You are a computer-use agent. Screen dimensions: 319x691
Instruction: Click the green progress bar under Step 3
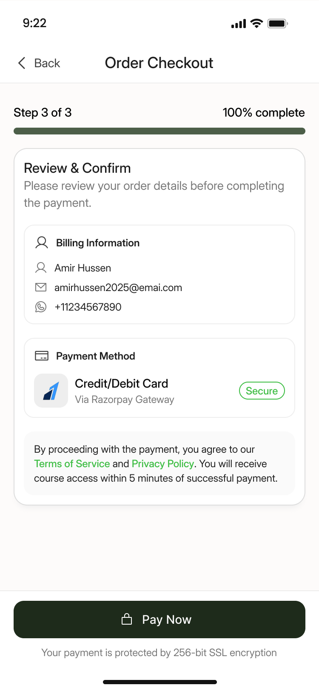[159, 131]
